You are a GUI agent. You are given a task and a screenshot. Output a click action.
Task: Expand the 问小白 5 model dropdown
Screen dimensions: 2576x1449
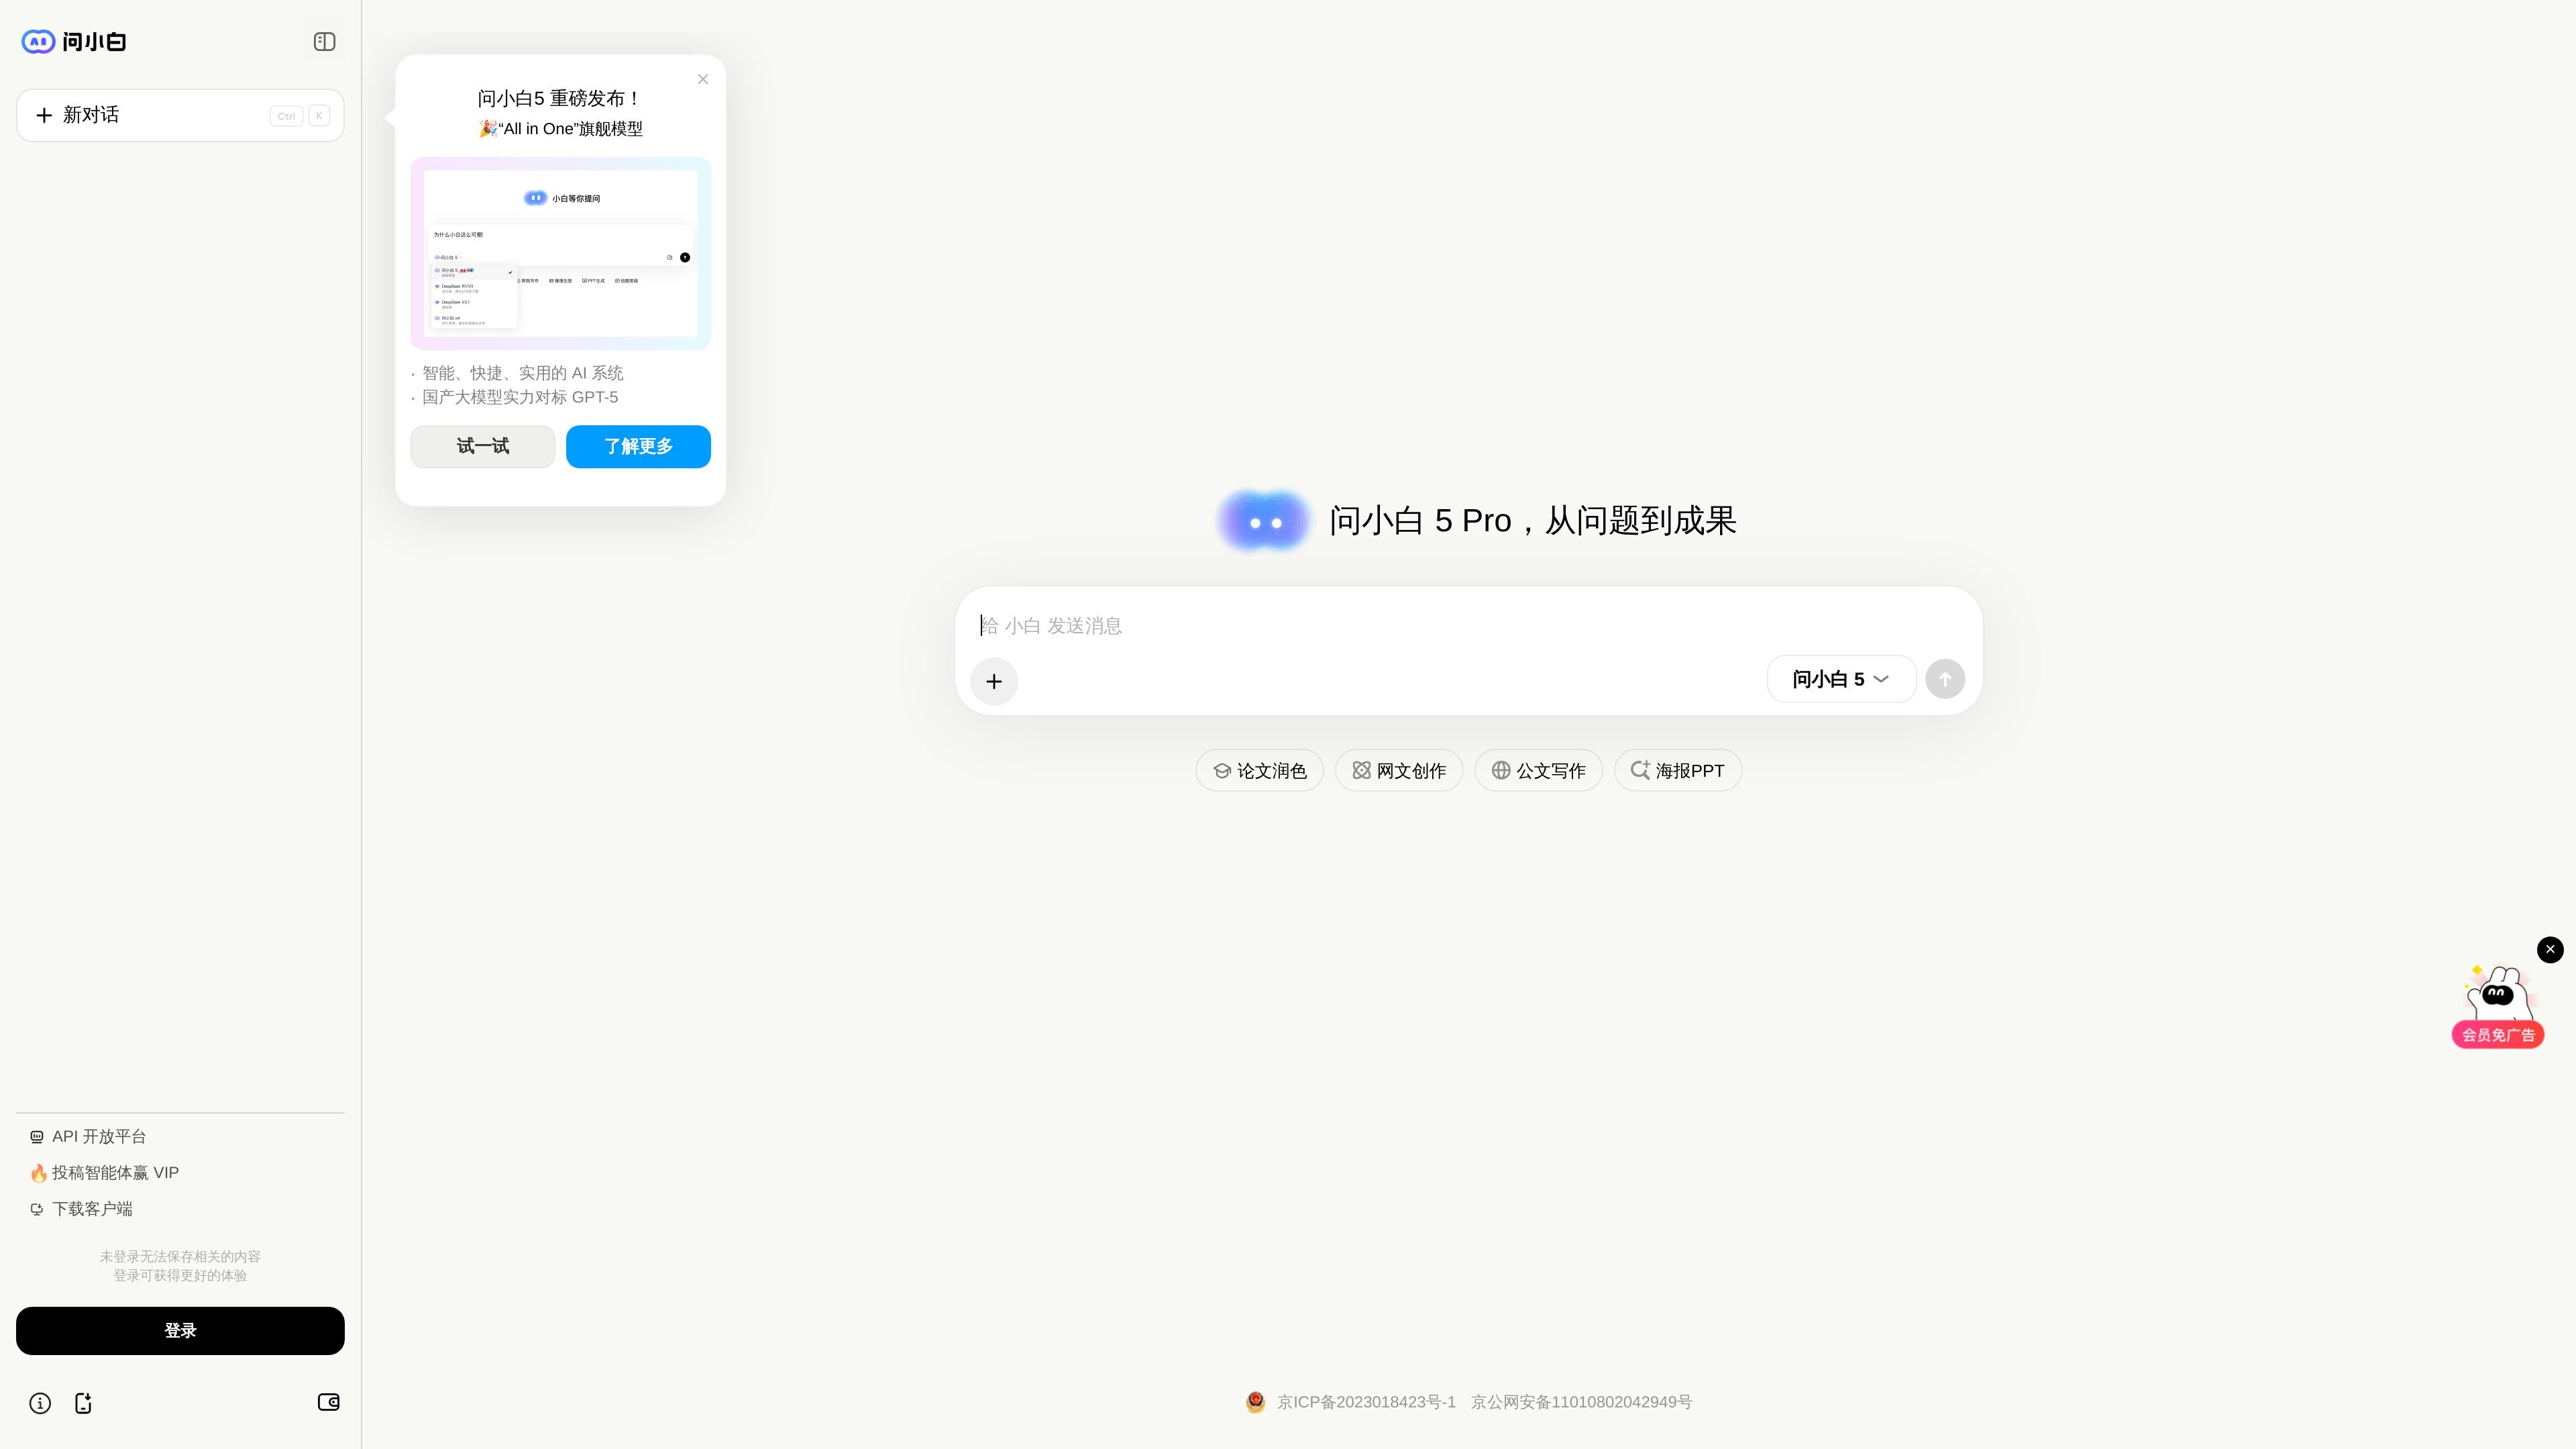(x=1841, y=679)
